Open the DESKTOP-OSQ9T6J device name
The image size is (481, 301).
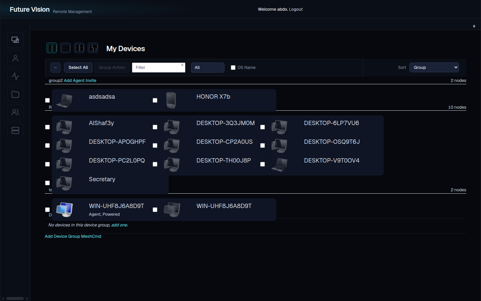(332, 142)
